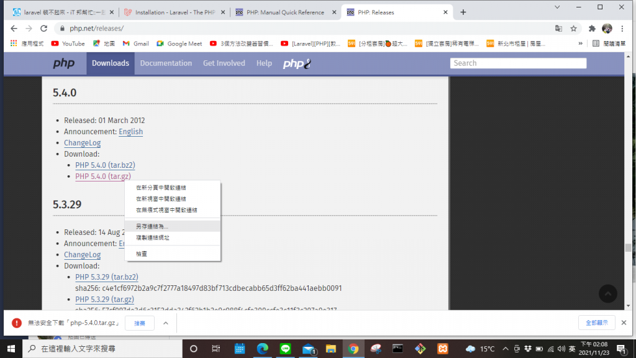Viewport: 636px width, 358px height.
Task: Open Microsoft Edge from taskbar
Action: pos(263,349)
